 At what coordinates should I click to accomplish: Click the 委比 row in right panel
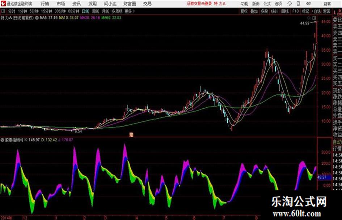337,20
